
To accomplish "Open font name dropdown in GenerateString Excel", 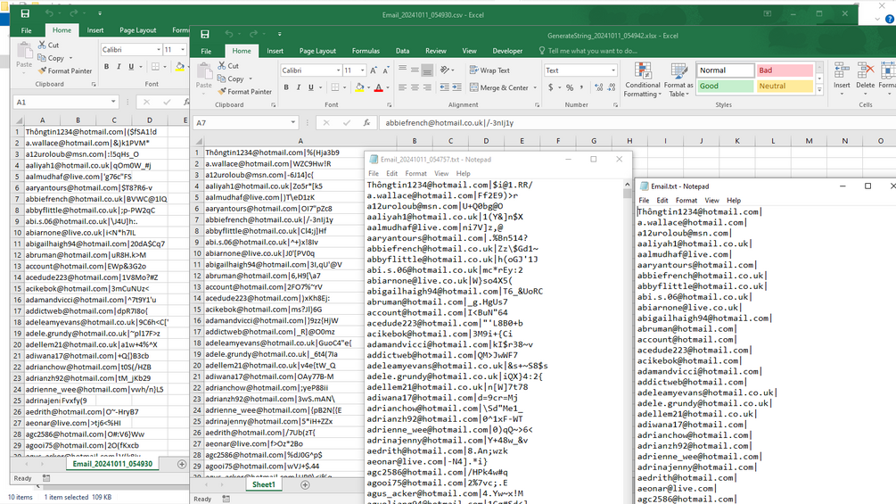I will tap(338, 70).
